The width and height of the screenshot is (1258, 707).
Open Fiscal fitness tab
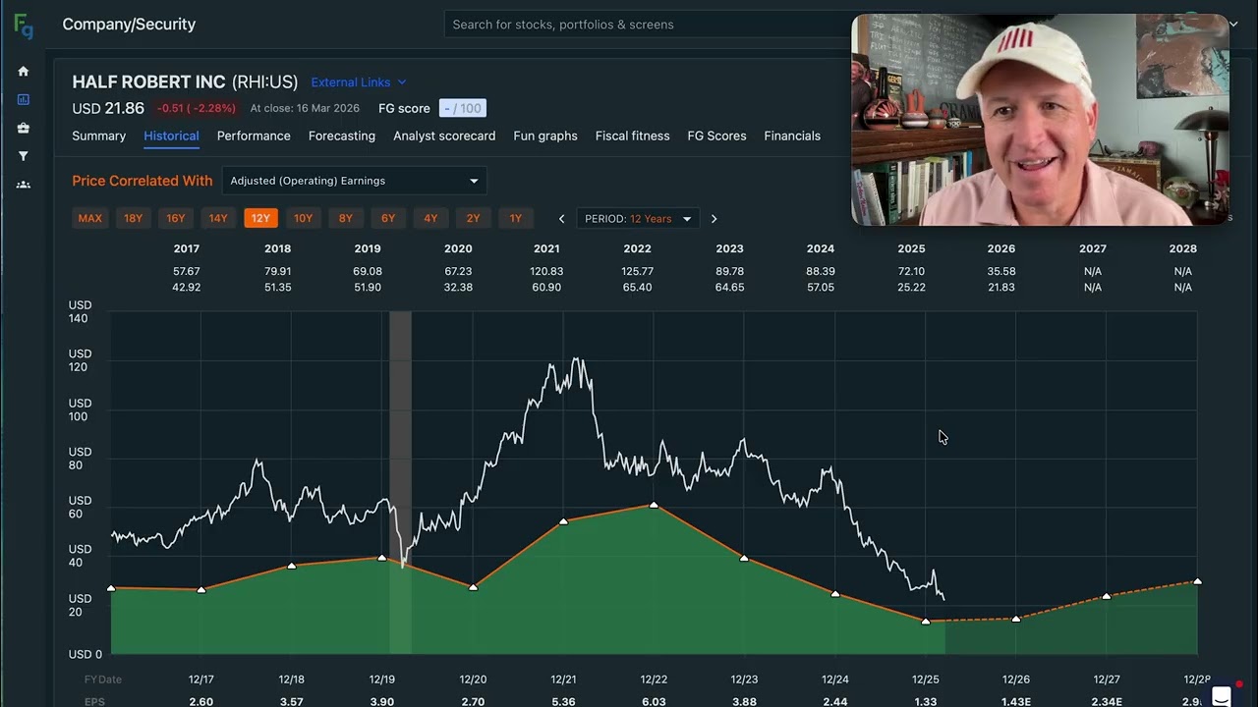632,136
